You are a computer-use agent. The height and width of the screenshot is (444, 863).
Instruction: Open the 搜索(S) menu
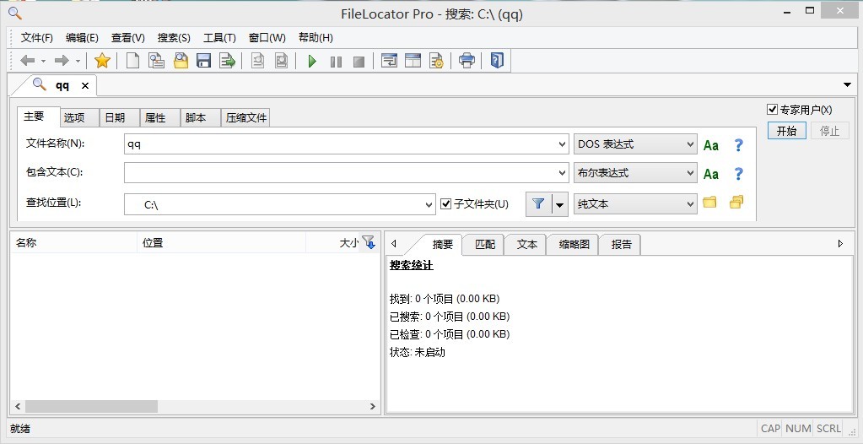(x=174, y=38)
